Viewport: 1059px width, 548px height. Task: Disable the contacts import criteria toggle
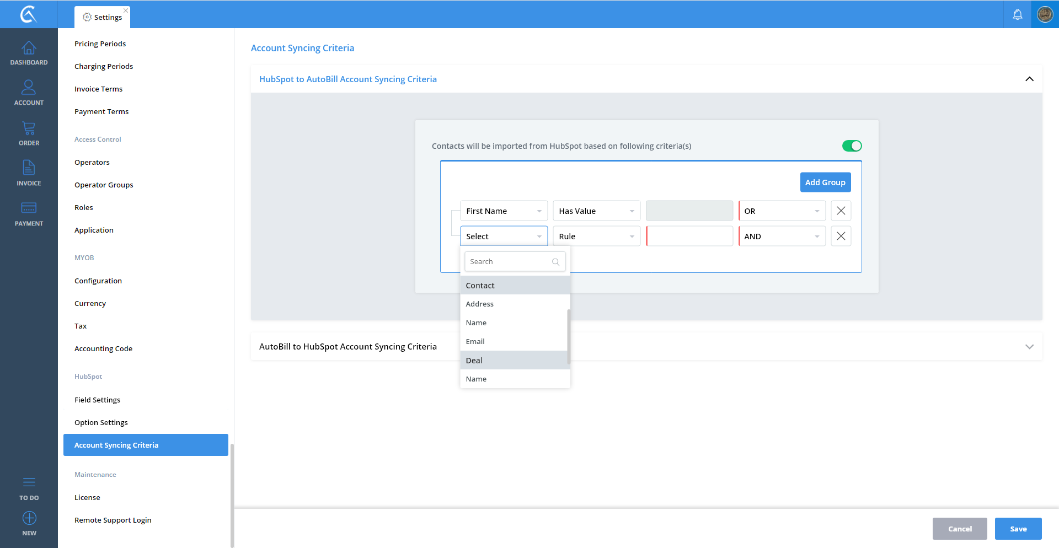click(852, 146)
